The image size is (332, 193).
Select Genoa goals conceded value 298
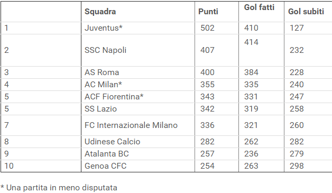pos(297,166)
